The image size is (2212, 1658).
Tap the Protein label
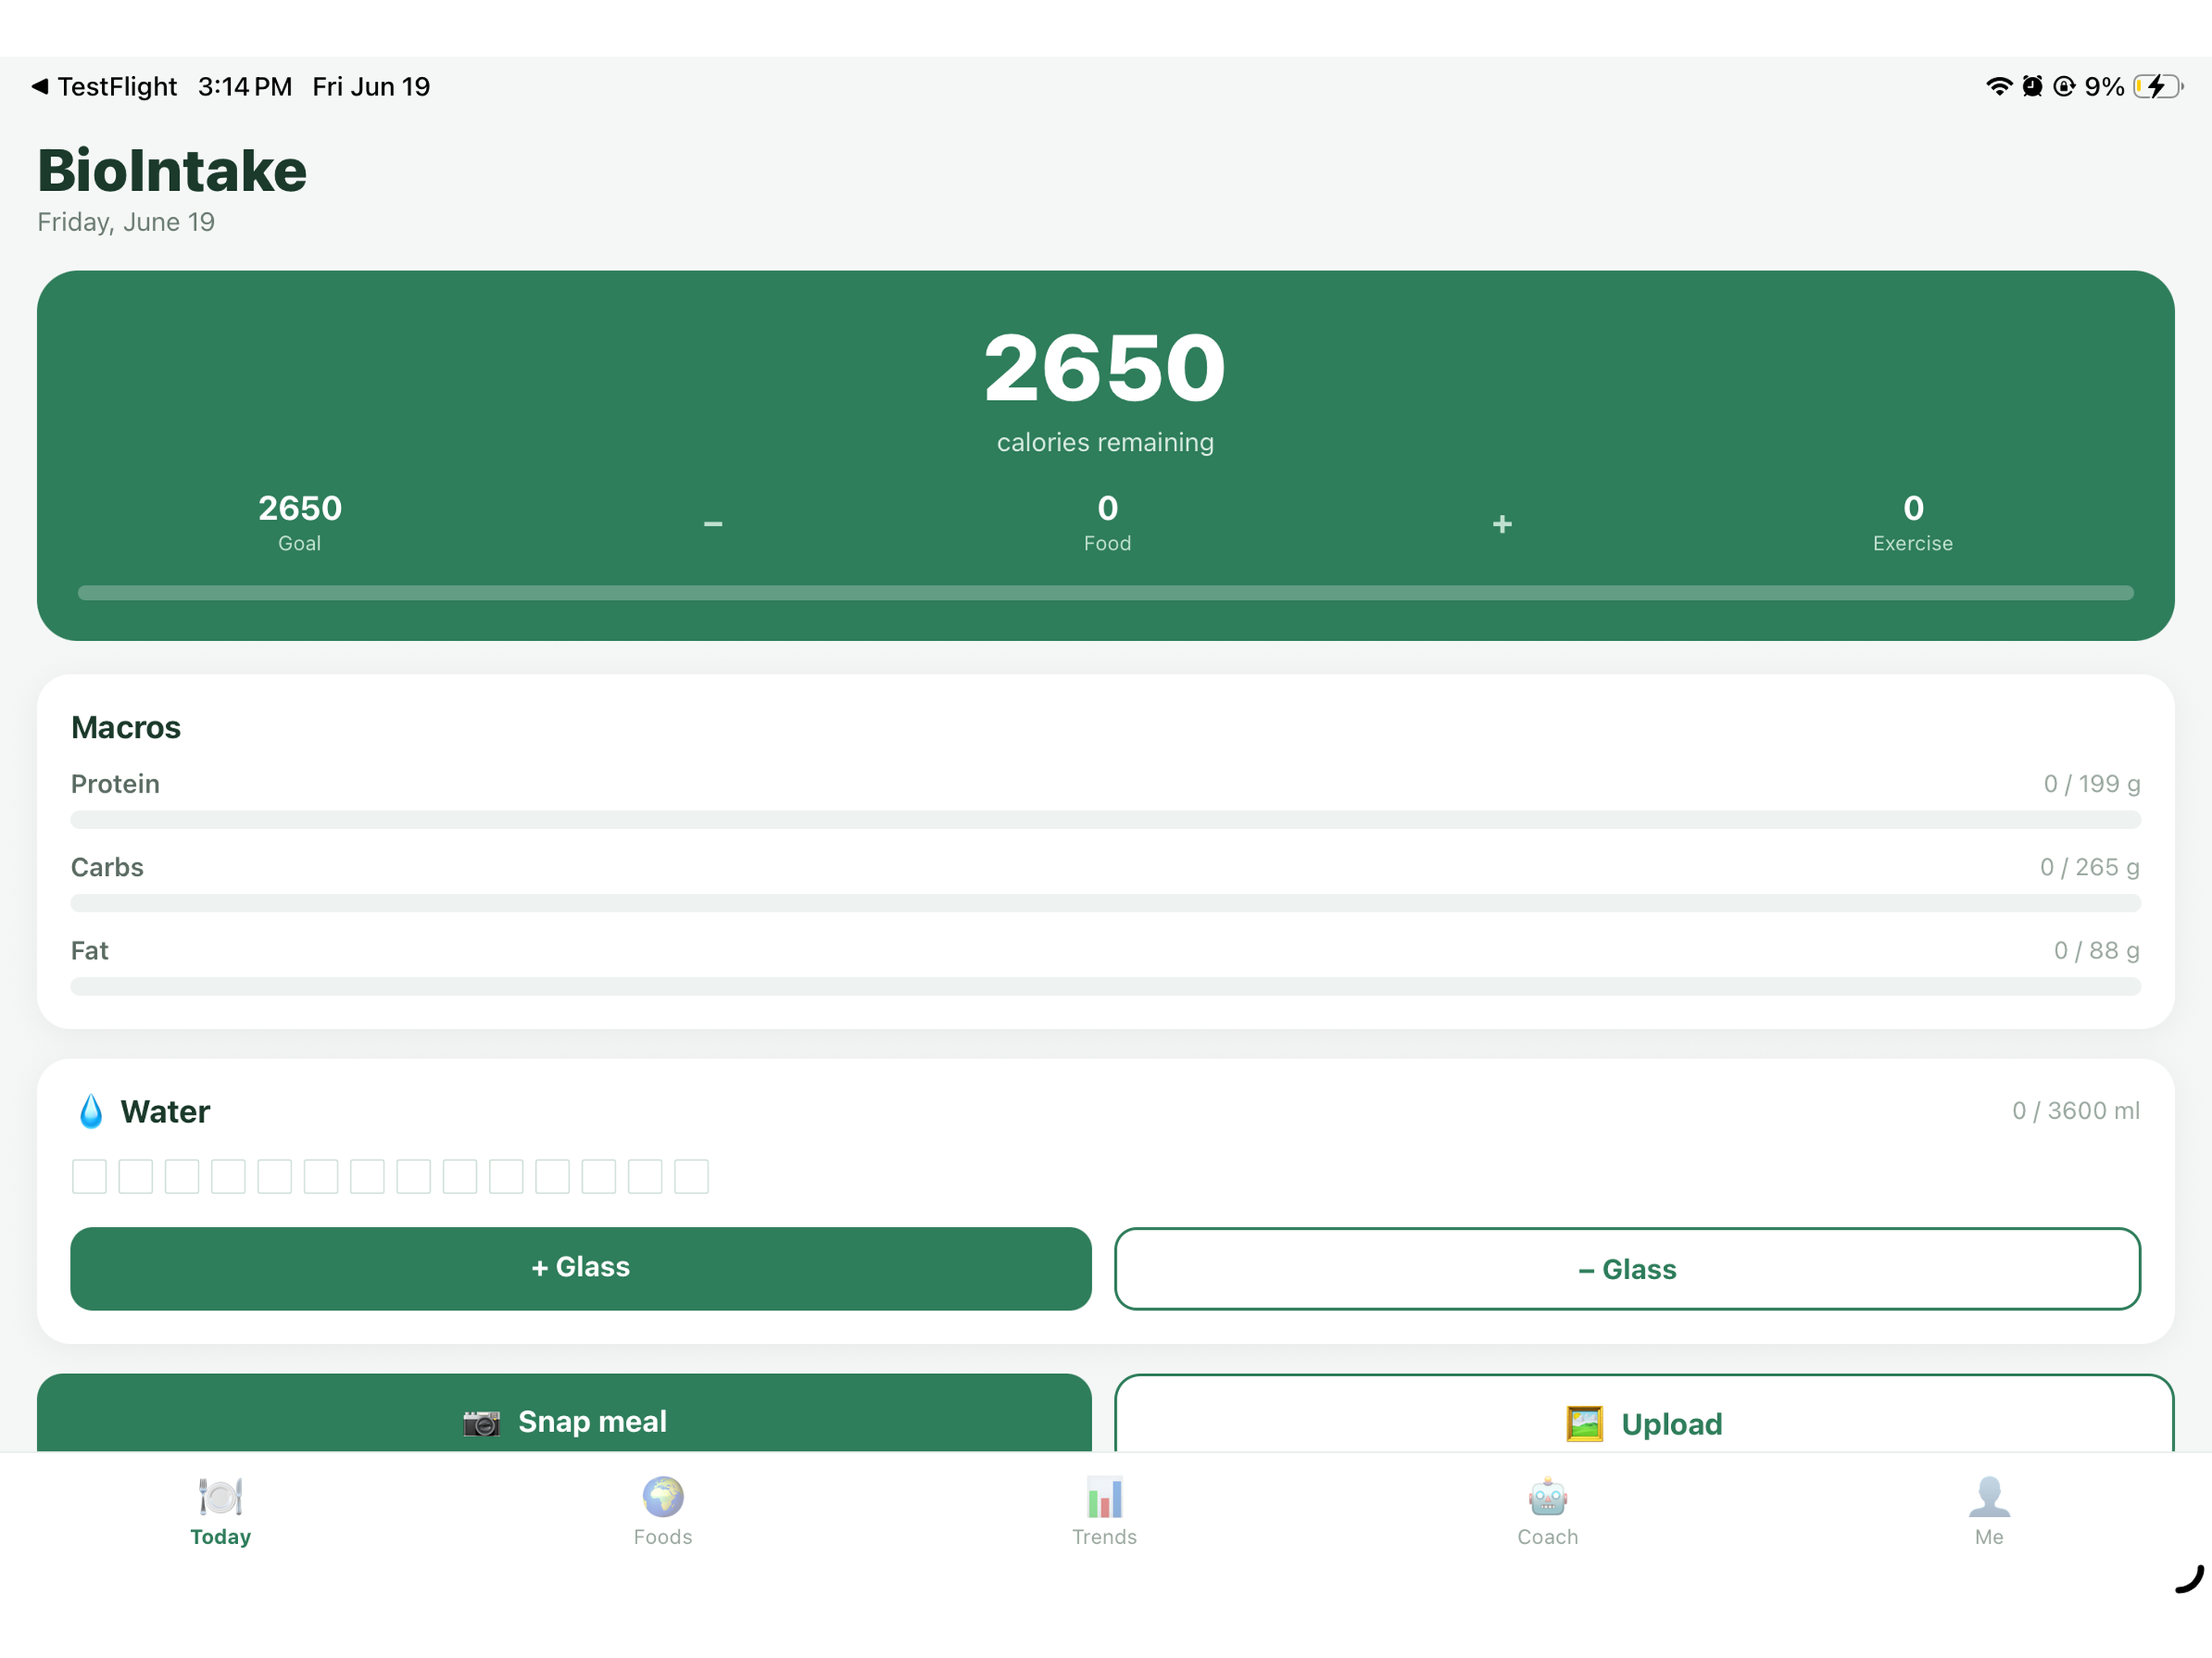click(x=115, y=784)
